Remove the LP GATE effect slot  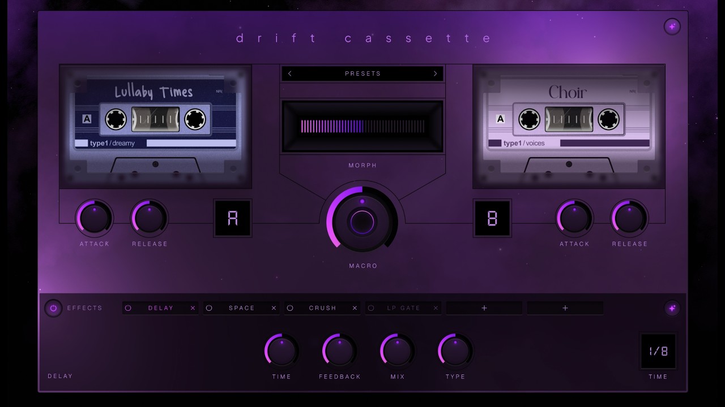tap(436, 308)
